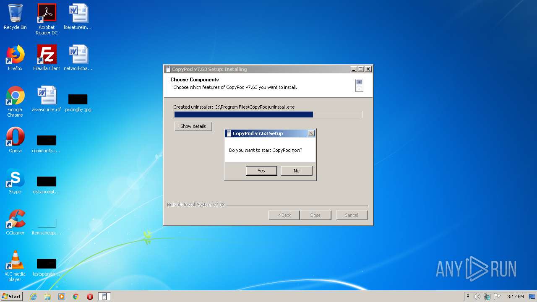Open CCleaner desktop shortcut
The image size is (537, 302).
click(15, 222)
